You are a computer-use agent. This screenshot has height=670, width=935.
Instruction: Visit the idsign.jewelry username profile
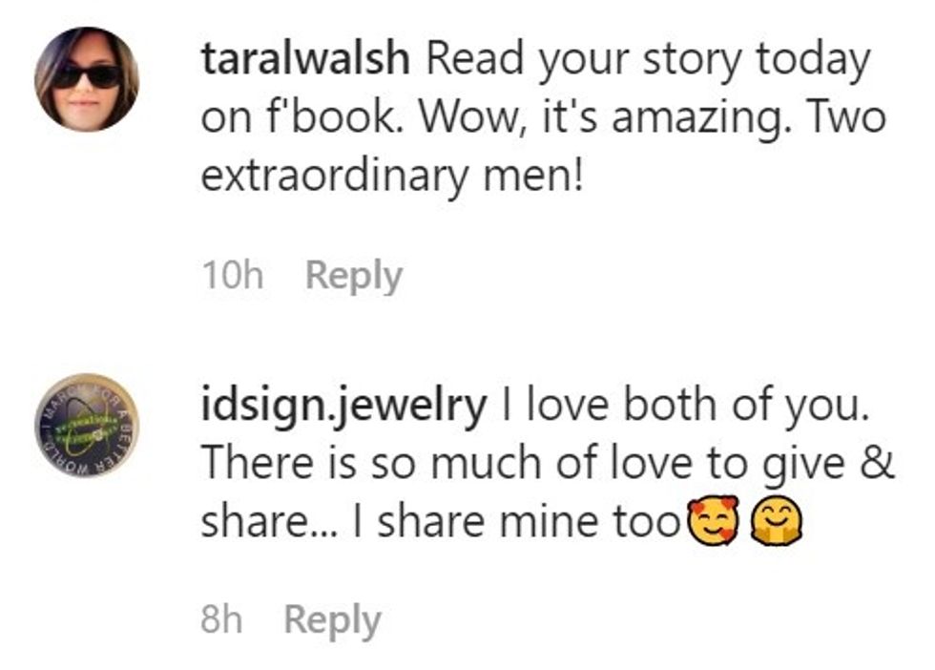pos(343,407)
